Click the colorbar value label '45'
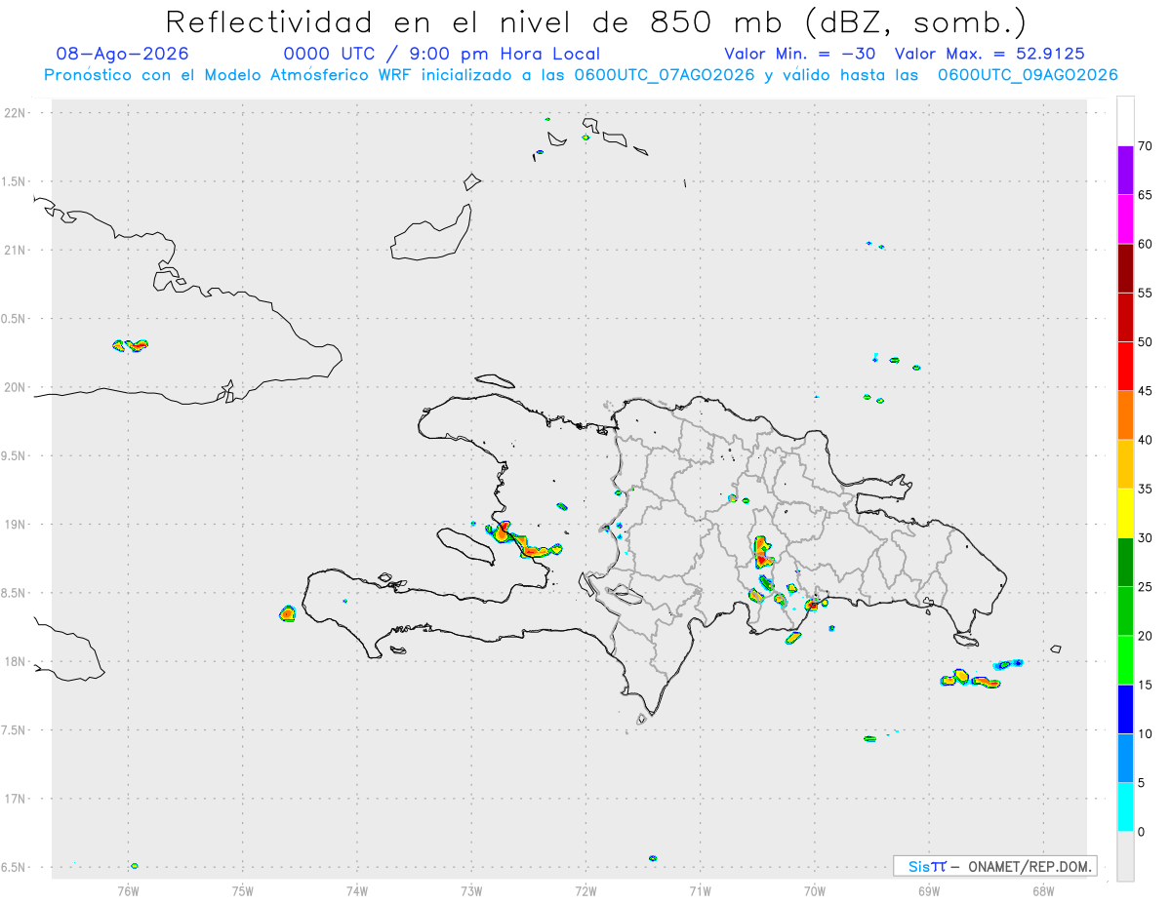 coord(1146,391)
